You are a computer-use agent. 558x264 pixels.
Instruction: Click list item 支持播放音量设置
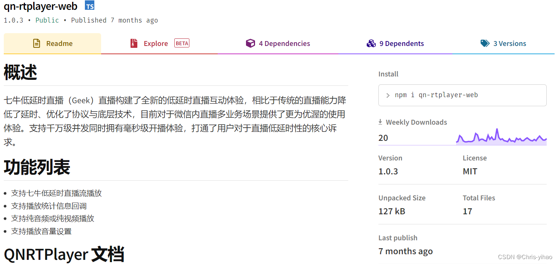pyautogui.click(x=42, y=231)
